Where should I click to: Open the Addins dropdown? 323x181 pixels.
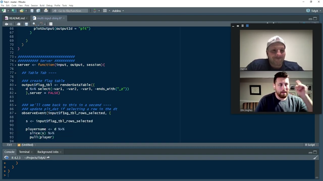[x=118, y=11]
